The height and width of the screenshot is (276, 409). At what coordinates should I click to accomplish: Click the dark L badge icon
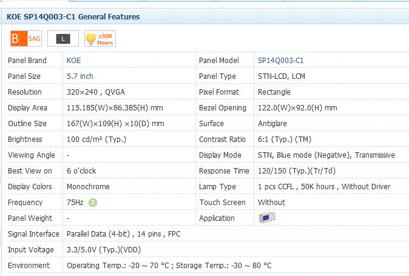point(63,39)
